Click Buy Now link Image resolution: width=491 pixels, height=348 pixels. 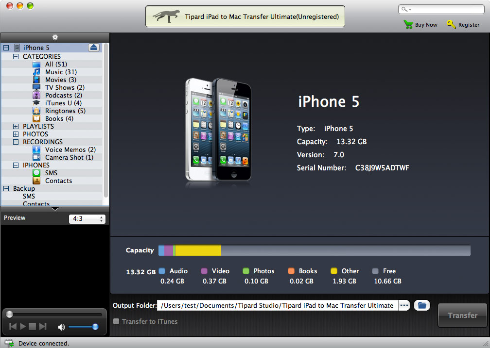(426, 25)
